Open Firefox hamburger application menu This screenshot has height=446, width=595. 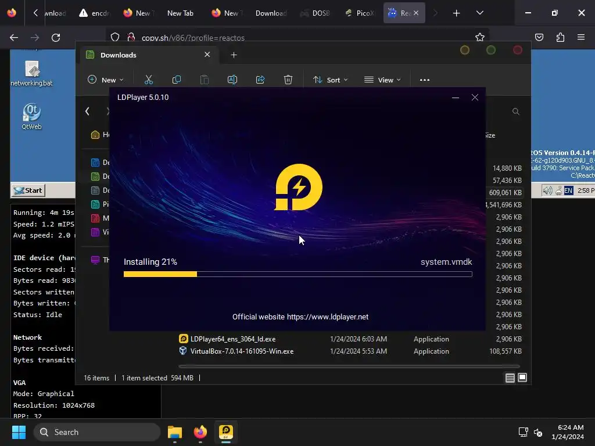[581, 37]
